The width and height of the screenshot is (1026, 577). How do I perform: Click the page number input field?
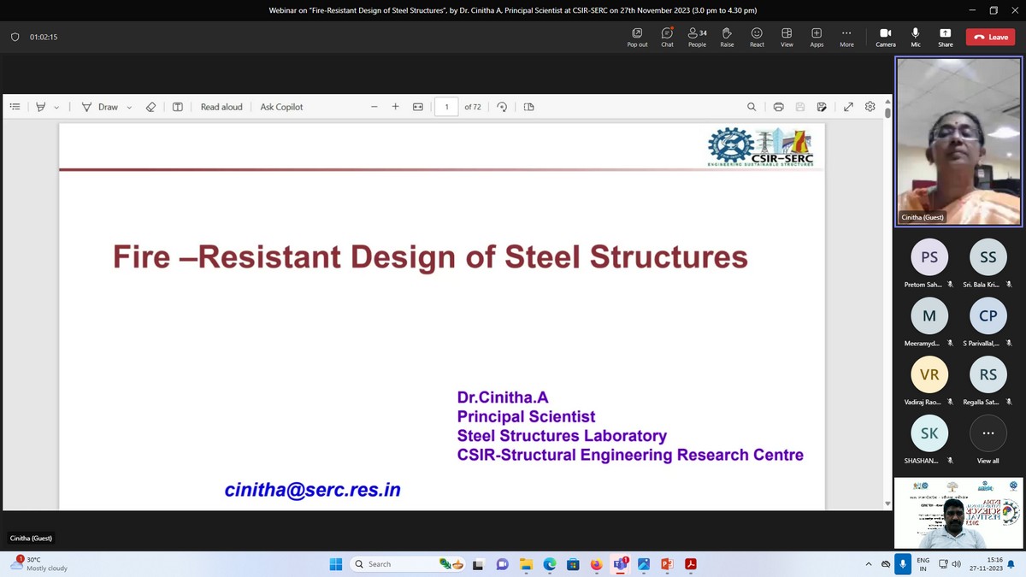[x=446, y=107]
